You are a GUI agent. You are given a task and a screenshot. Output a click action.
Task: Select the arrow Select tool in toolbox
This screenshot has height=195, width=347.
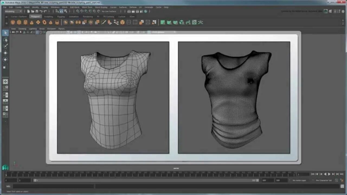[x=5, y=33]
